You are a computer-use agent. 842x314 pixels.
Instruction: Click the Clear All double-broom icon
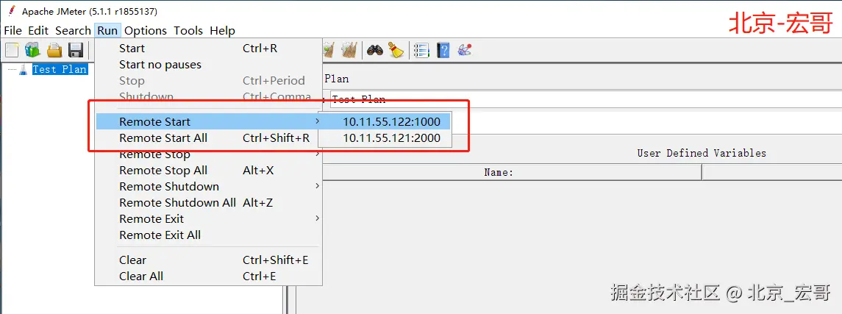[x=349, y=51]
